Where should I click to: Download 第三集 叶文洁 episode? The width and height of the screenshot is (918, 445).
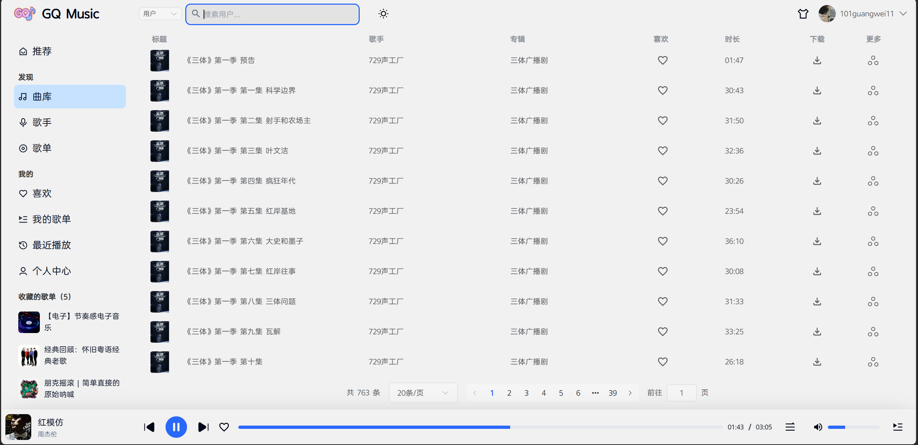(817, 150)
